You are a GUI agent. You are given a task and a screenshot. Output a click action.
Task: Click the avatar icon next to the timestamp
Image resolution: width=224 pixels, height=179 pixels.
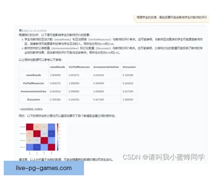[x=21, y=31]
